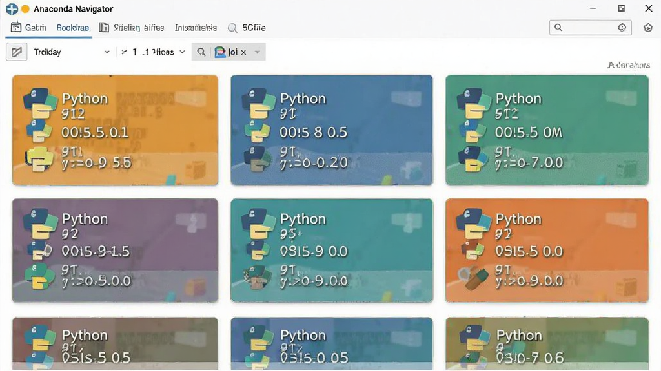
Task: Click the version text 00!5.5.0.1
Action: (95, 133)
